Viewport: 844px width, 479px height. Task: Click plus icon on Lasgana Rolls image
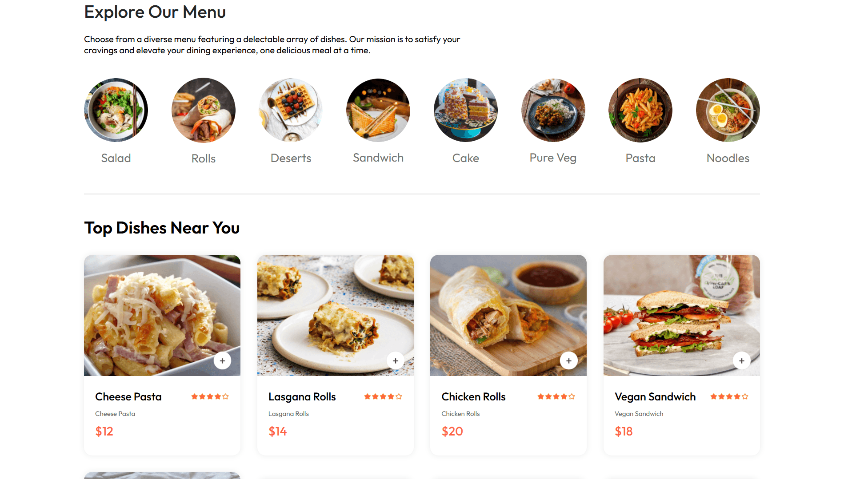(x=395, y=361)
